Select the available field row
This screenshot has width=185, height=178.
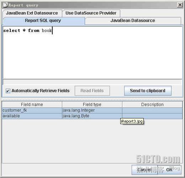pos(92,116)
